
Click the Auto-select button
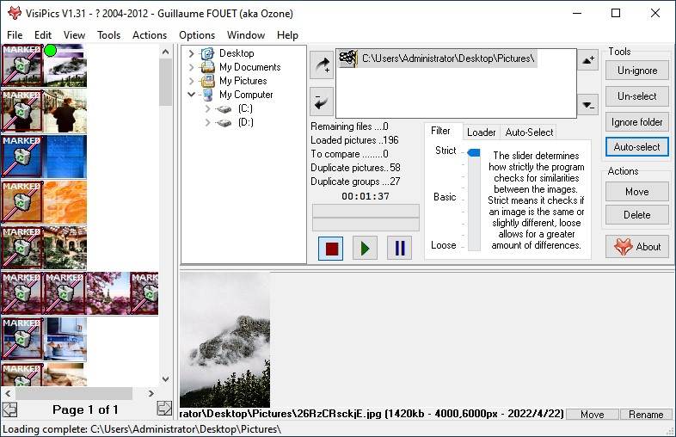coord(636,147)
